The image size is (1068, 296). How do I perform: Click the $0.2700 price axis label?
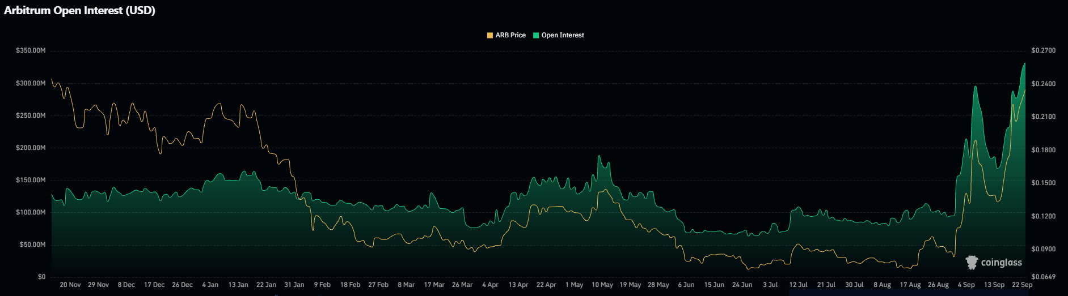point(1044,51)
